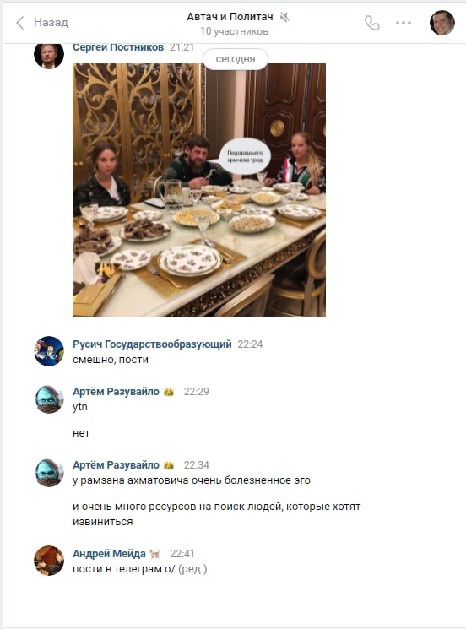This screenshot has height=629, width=466.
Task: Open Сергей Постников's profile avatar
Action: coord(49,54)
